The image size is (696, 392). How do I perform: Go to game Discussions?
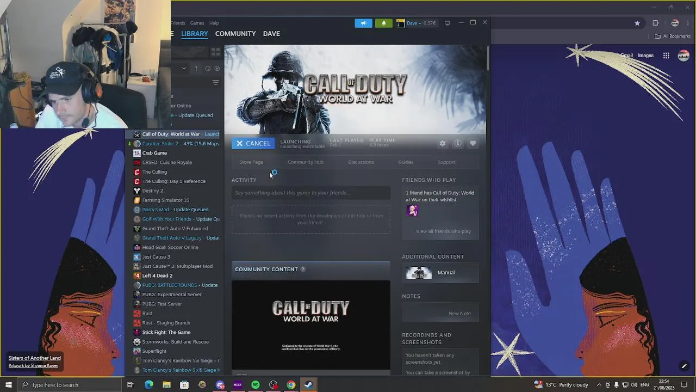click(x=361, y=162)
